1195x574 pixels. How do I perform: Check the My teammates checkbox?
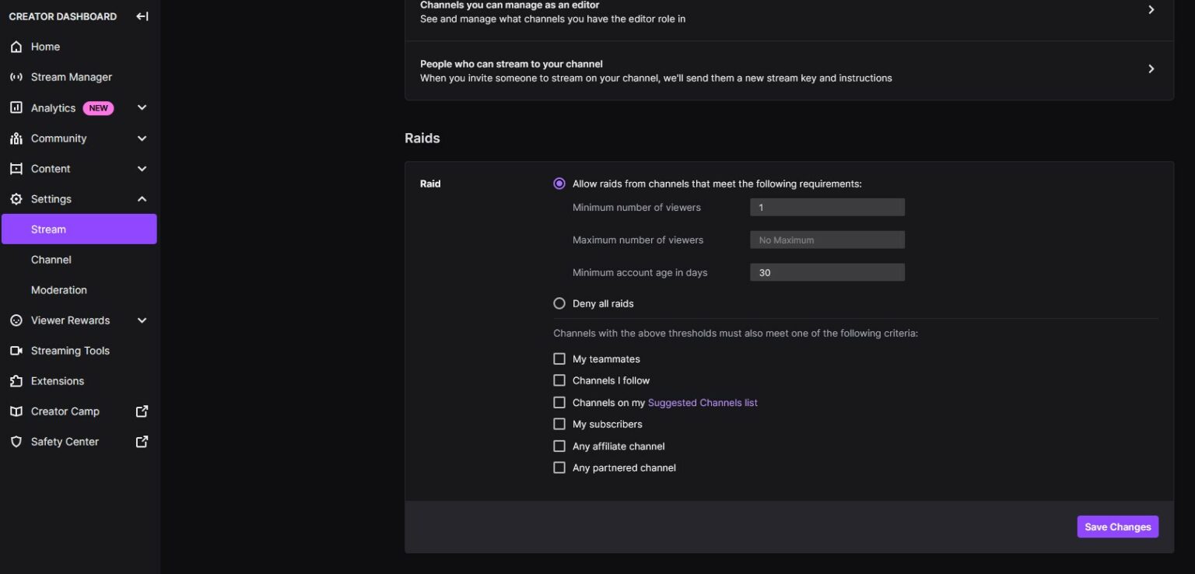[559, 359]
